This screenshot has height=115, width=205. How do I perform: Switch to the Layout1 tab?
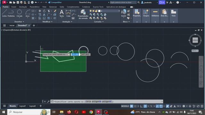(x=22, y=106)
